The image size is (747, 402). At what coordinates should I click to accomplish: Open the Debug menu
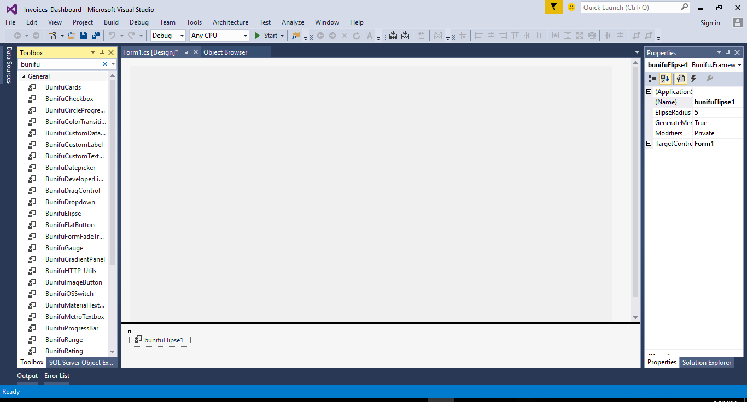point(139,22)
